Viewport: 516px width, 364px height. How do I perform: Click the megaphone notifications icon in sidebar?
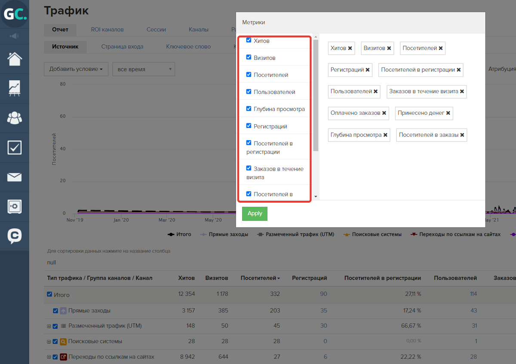(x=15, y=36)
